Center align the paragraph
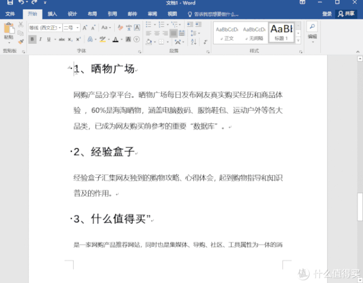The image size is (363, 283). [157, 34]
